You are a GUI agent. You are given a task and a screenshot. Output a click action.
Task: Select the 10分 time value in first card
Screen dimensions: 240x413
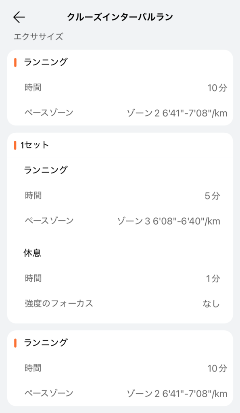[x=217, y=88]
